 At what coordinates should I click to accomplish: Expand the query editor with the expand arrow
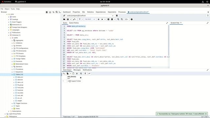point(167,23)
